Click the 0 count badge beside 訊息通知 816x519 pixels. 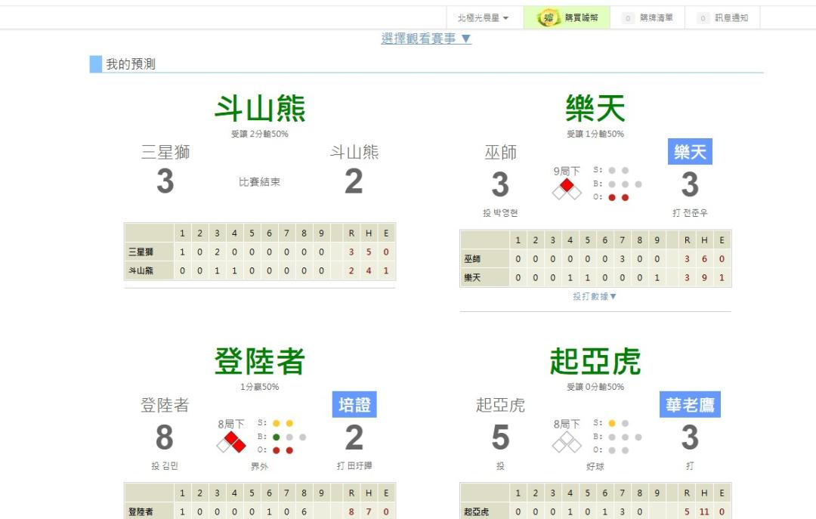point(703,18)
